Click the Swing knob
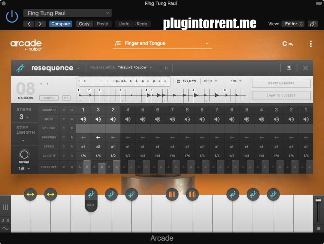Screen dimensions: 324x244 point(24,155)
